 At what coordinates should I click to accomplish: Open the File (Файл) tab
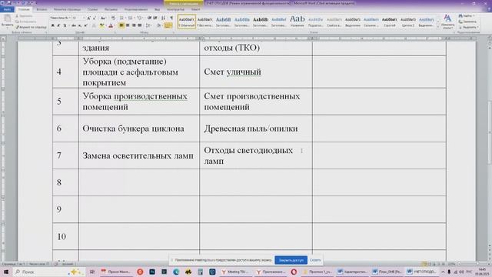(x=7, y=9)
